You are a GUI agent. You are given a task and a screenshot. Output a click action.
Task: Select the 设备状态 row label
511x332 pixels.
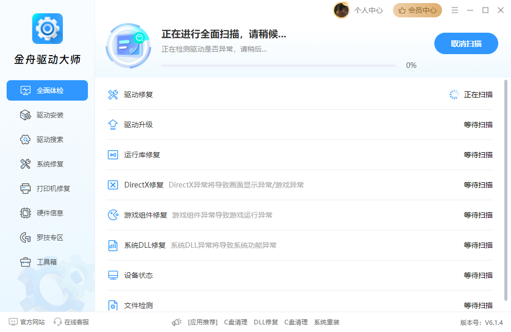click(x=138, y=275)
